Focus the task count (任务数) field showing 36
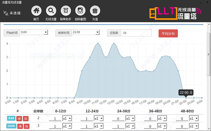Screen dimensions: 211x131 click(136, 33)
